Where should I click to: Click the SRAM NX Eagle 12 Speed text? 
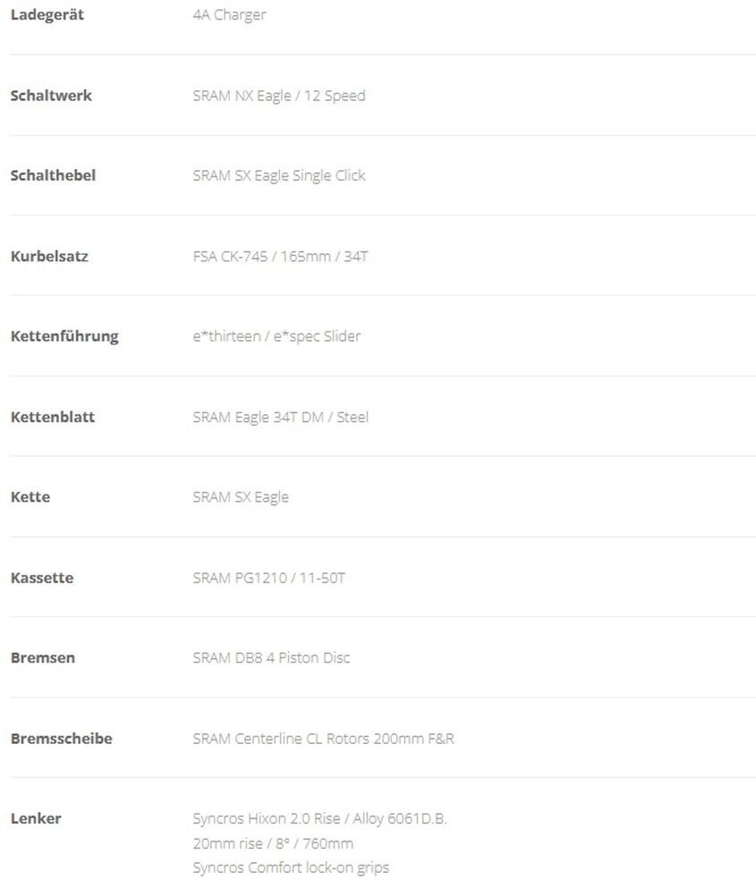(278, 96)
